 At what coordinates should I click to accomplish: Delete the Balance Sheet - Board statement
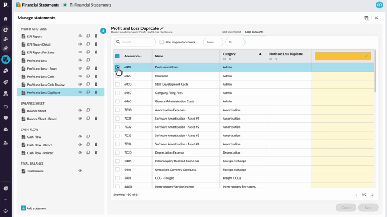coord(96,119)
